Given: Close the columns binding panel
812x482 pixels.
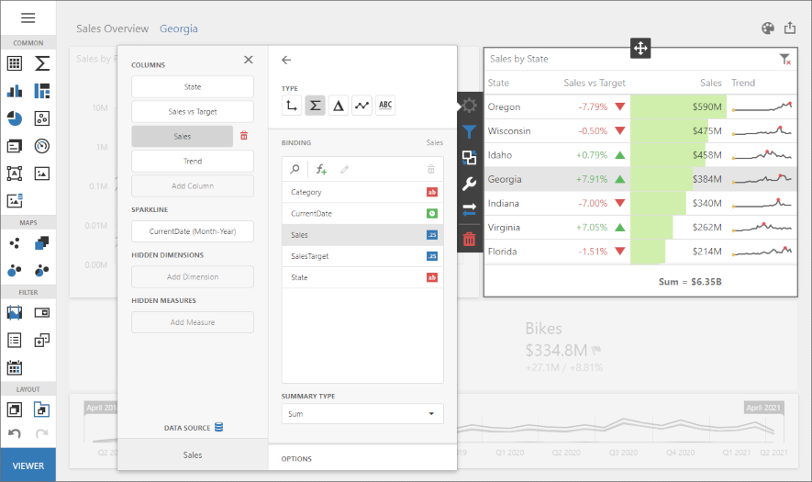Looking at the screenshot, I should click(x=249, y=60).
